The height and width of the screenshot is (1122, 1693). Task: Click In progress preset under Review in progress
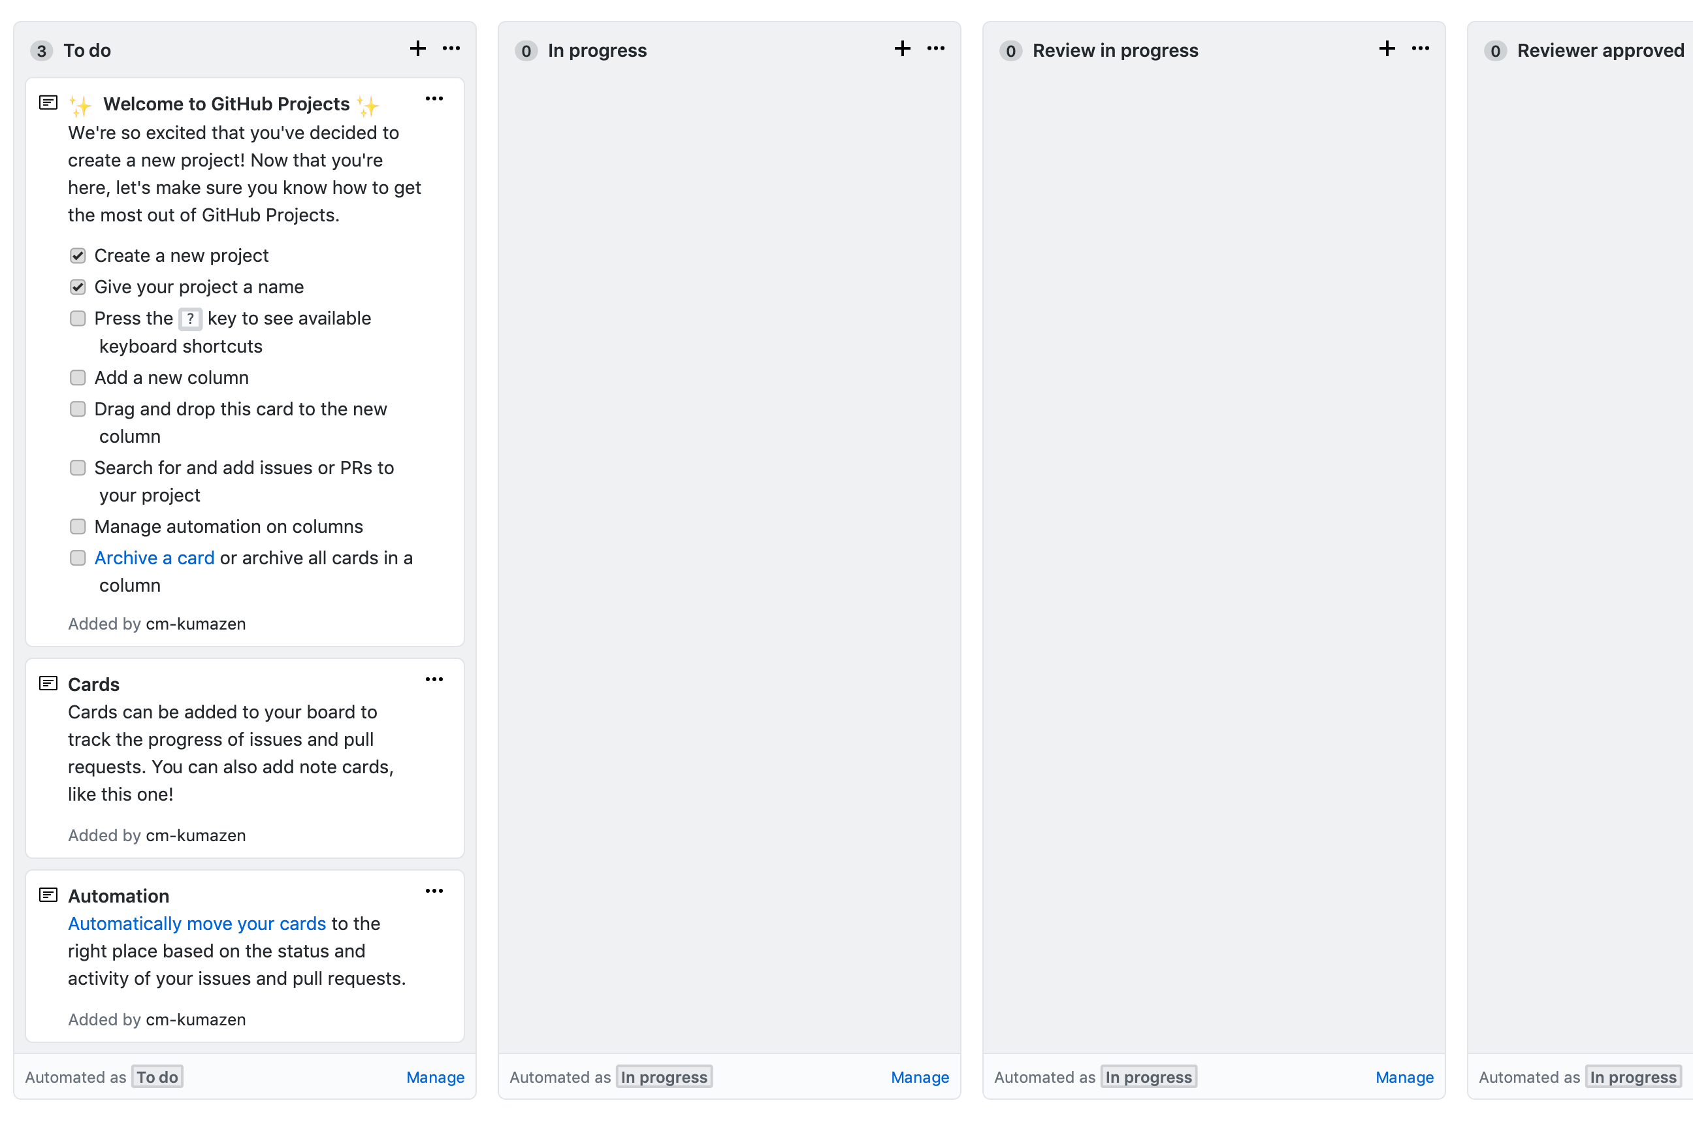[1148, 1077]
